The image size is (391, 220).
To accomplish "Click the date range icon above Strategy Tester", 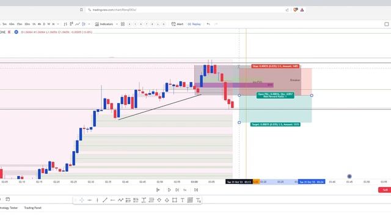I will [8, 199].
